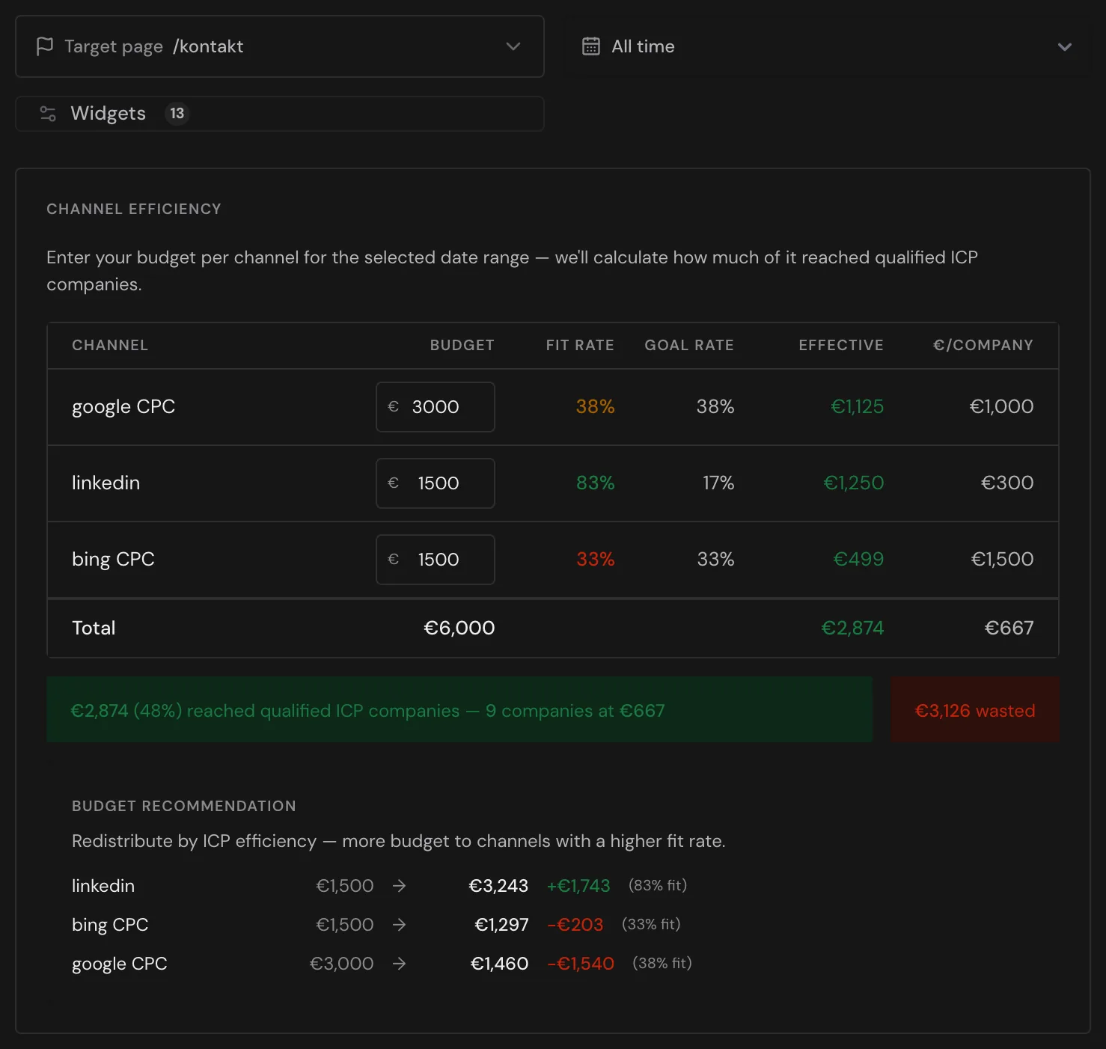1106x1049 pixels.
Task: Expand the All time date range chevron
Action: click(x=1065, y=47)
